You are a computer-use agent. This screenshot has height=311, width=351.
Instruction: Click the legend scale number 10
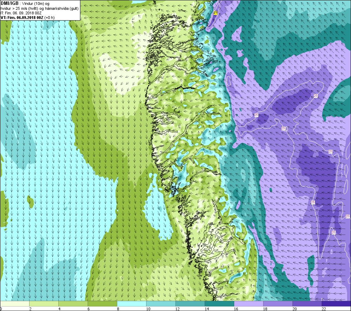pos(148,309)
